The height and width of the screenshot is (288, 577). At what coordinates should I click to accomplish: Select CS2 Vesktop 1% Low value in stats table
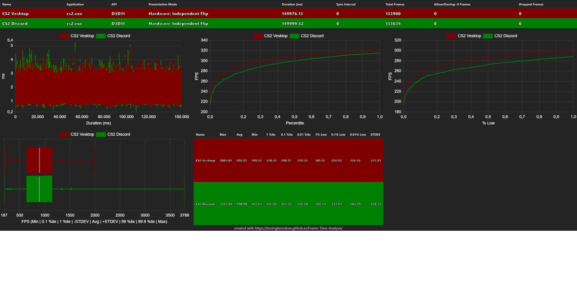point(321,161)
